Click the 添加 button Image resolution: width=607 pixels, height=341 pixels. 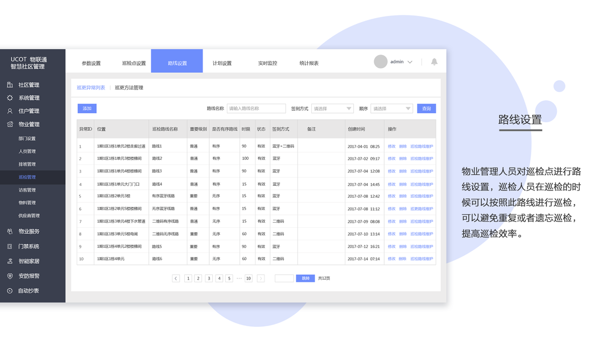tap(86, 109)
